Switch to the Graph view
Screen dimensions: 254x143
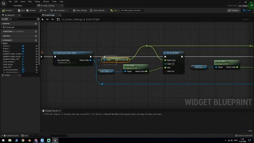tap(247, 10)
